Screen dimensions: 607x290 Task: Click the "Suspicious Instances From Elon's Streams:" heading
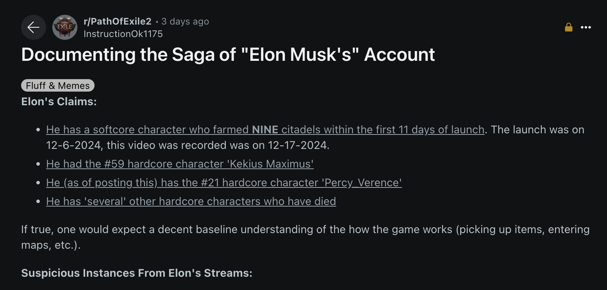tap(137, 273)
